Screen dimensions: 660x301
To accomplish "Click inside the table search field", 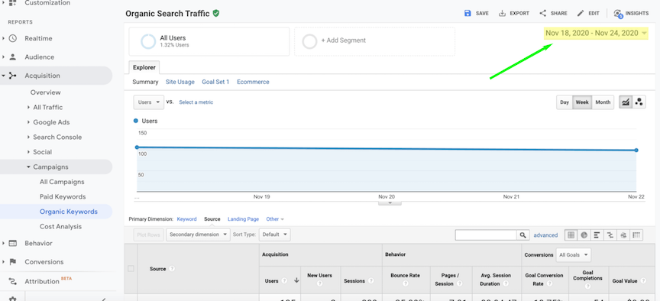I will click(x=486, y=235).
